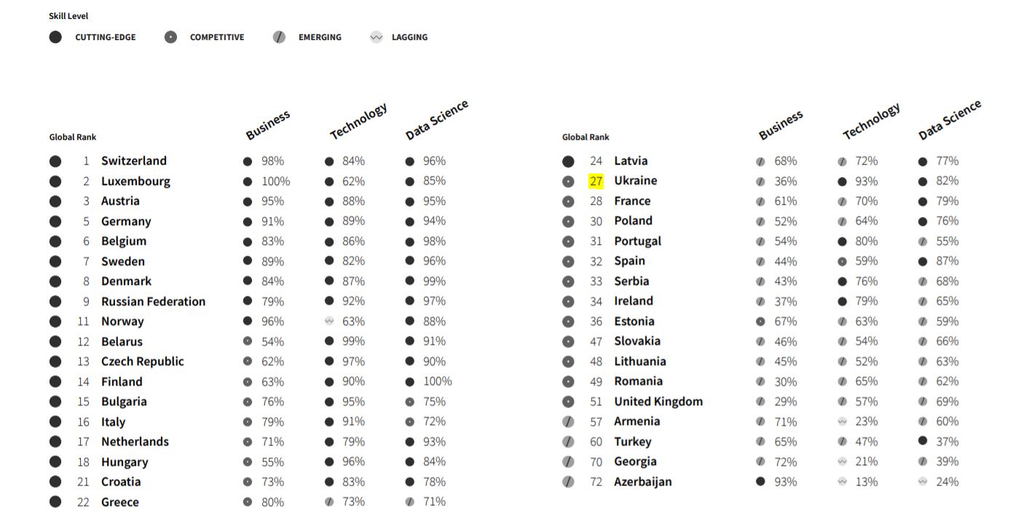The image size is (1010, 521).
Task: Click the Emerging legend icon
Action: [x=279, y=37]
